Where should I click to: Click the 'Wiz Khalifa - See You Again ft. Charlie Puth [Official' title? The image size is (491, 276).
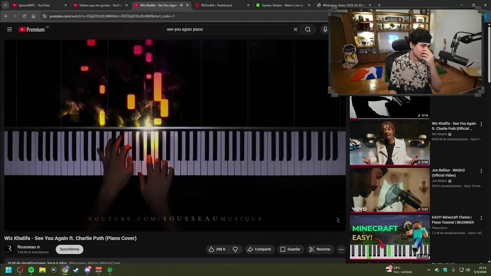454,126
